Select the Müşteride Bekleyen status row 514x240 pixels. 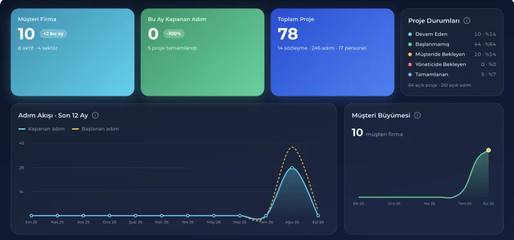click(x=452, y=55)
